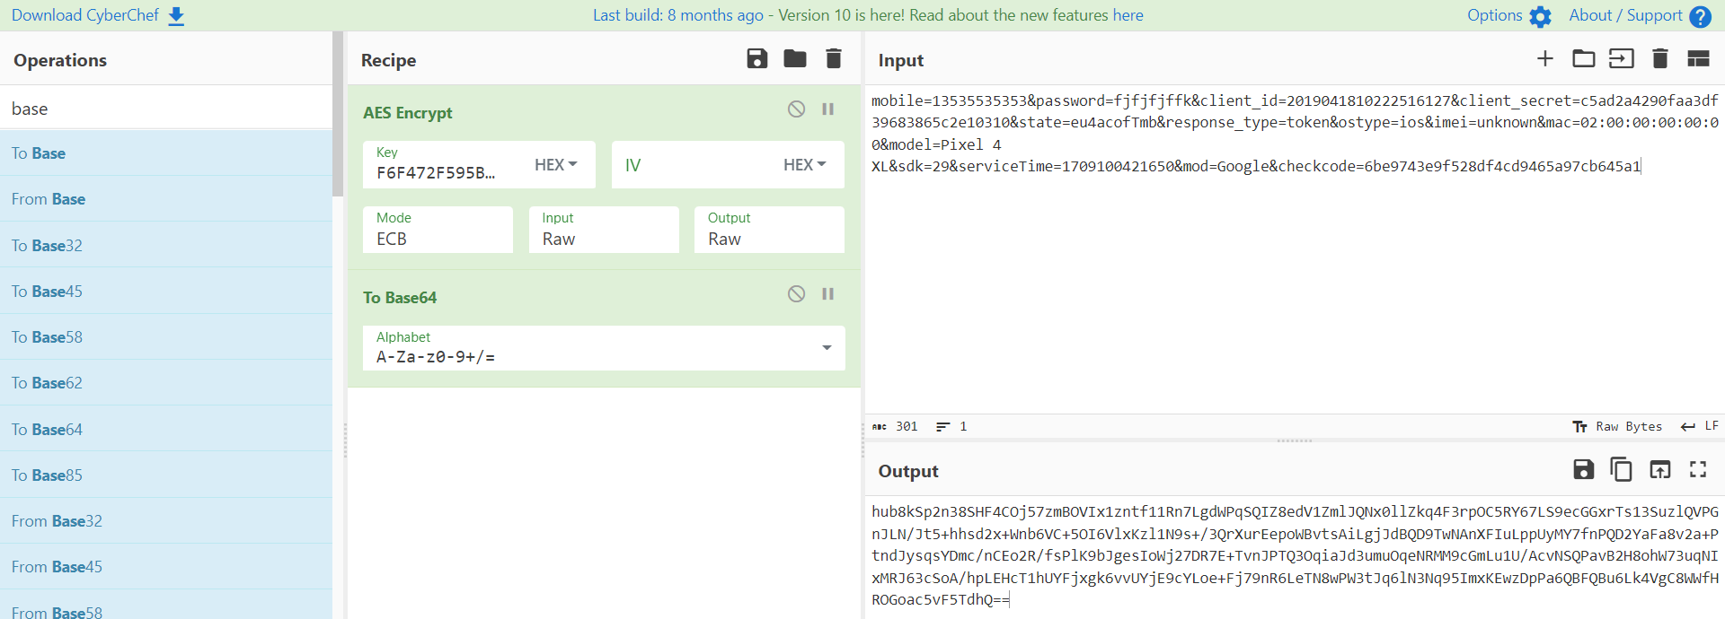Screen dimensions: 1725x619
Task: Set breakpoint on AES Encrypt
Action: tap(828, 109)
